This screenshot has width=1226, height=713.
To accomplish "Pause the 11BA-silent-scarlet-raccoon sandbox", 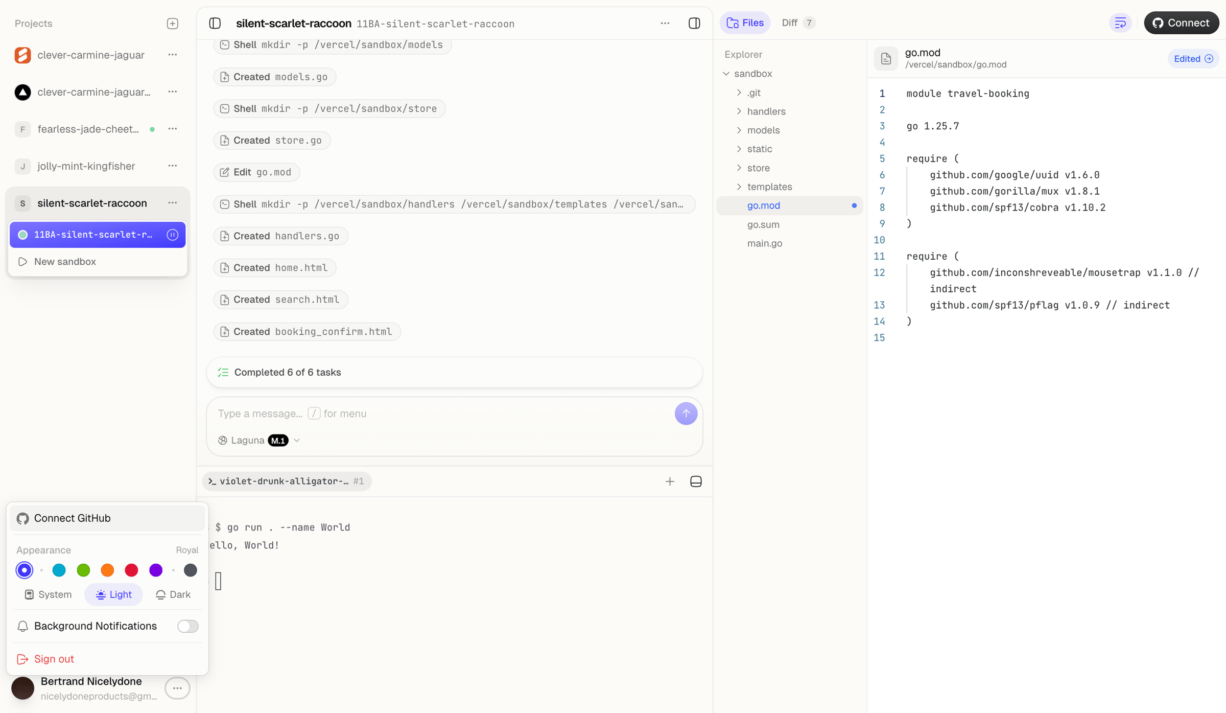I will pos(172,235).
